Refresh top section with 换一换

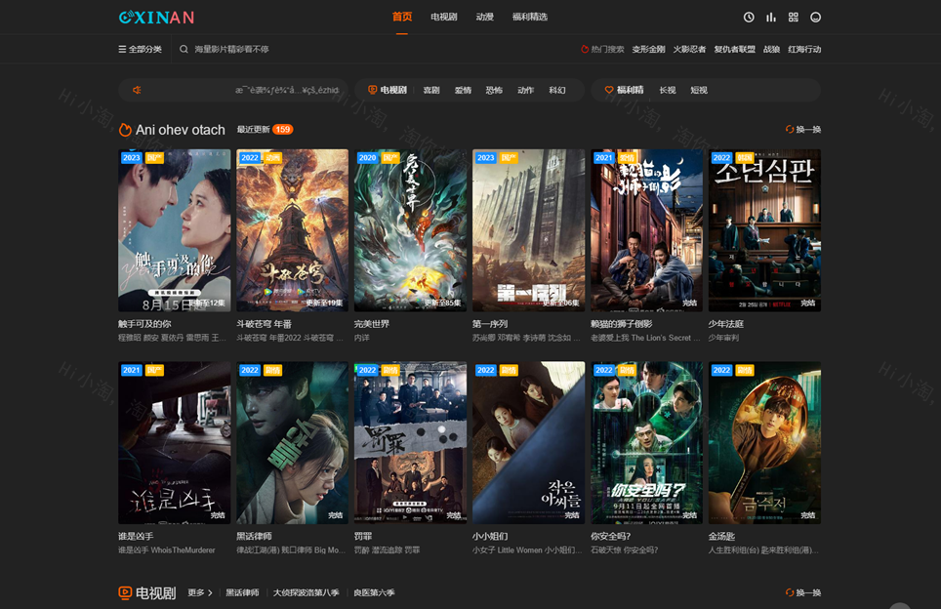pyautogui.click(x=803, y=130)
